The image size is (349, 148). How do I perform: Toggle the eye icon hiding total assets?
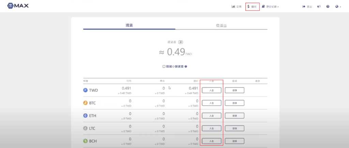pyautogui.click(x=181, y=42)
